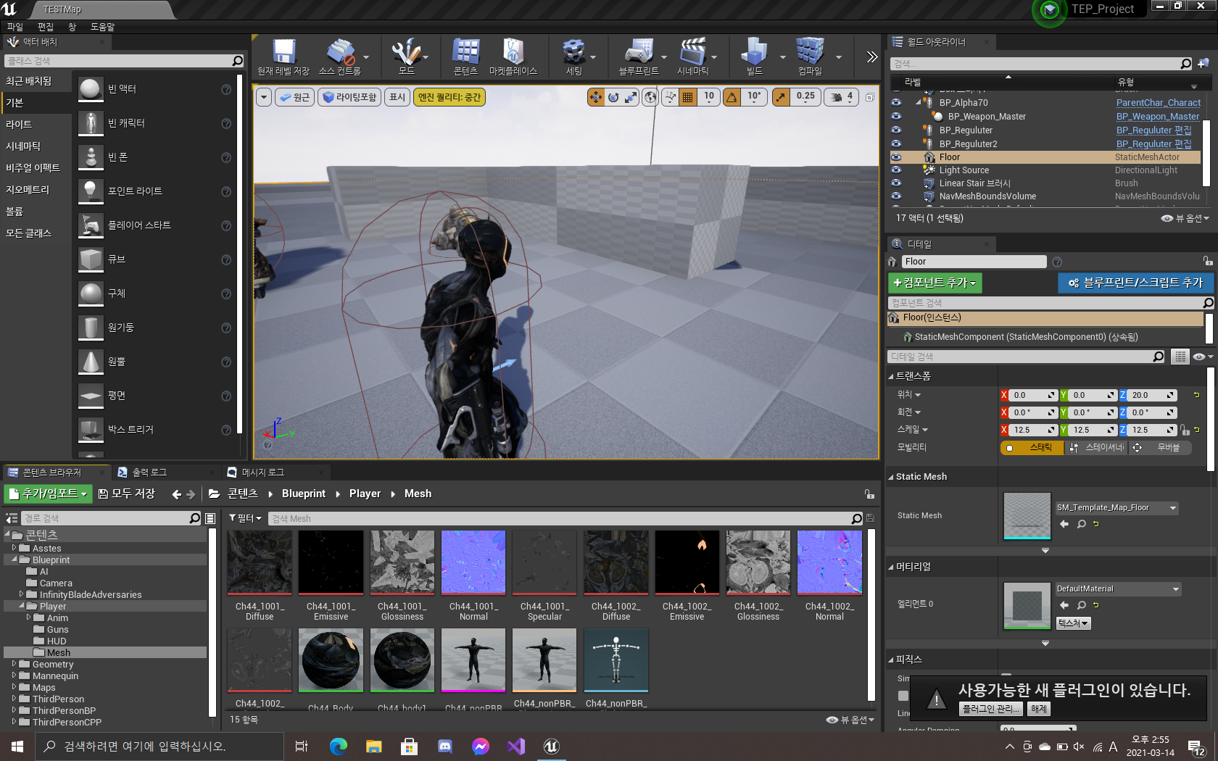Save the current level from the toolbar
This screenshot has height=761, width=1218.
[x=283, y=57]
